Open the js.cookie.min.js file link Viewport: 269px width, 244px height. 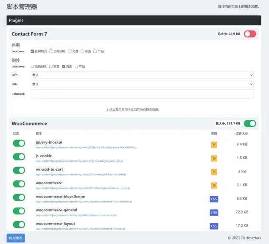pyautogui.click(x=79, y=161)
